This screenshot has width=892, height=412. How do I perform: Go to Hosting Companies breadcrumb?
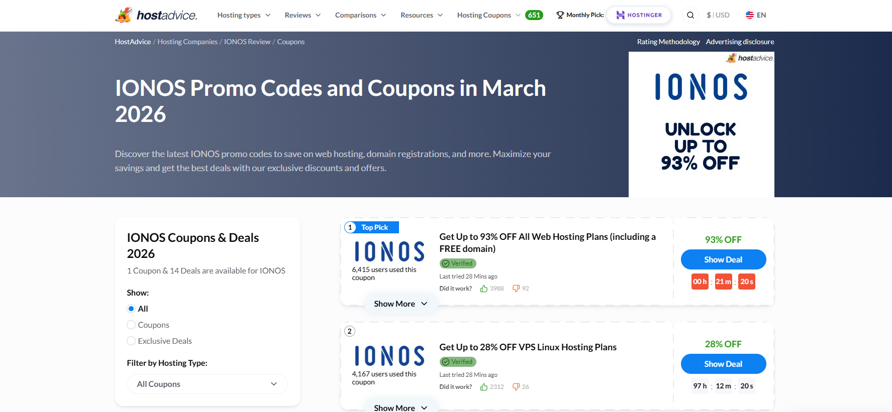[187, 42]
